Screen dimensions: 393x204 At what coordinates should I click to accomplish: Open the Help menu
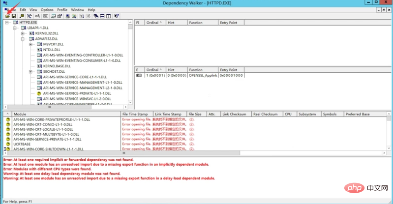pyautogui.click(x=91, y=10)
